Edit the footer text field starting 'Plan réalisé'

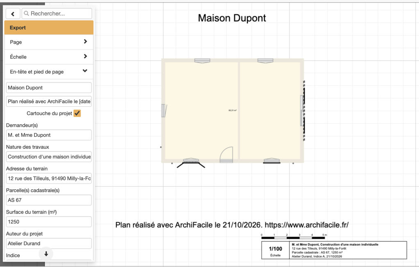point(49,101)
